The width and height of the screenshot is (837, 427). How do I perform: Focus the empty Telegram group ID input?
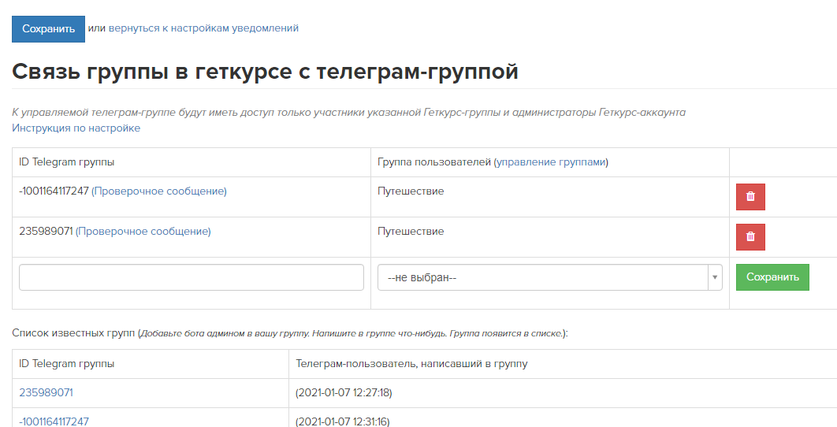pos(191,277)
